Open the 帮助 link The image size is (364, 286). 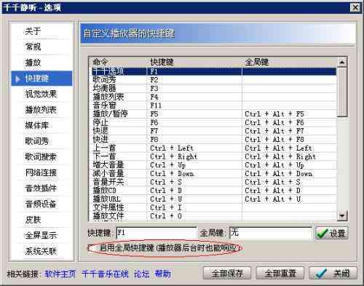pyautogui.click(x=162, y=274)
